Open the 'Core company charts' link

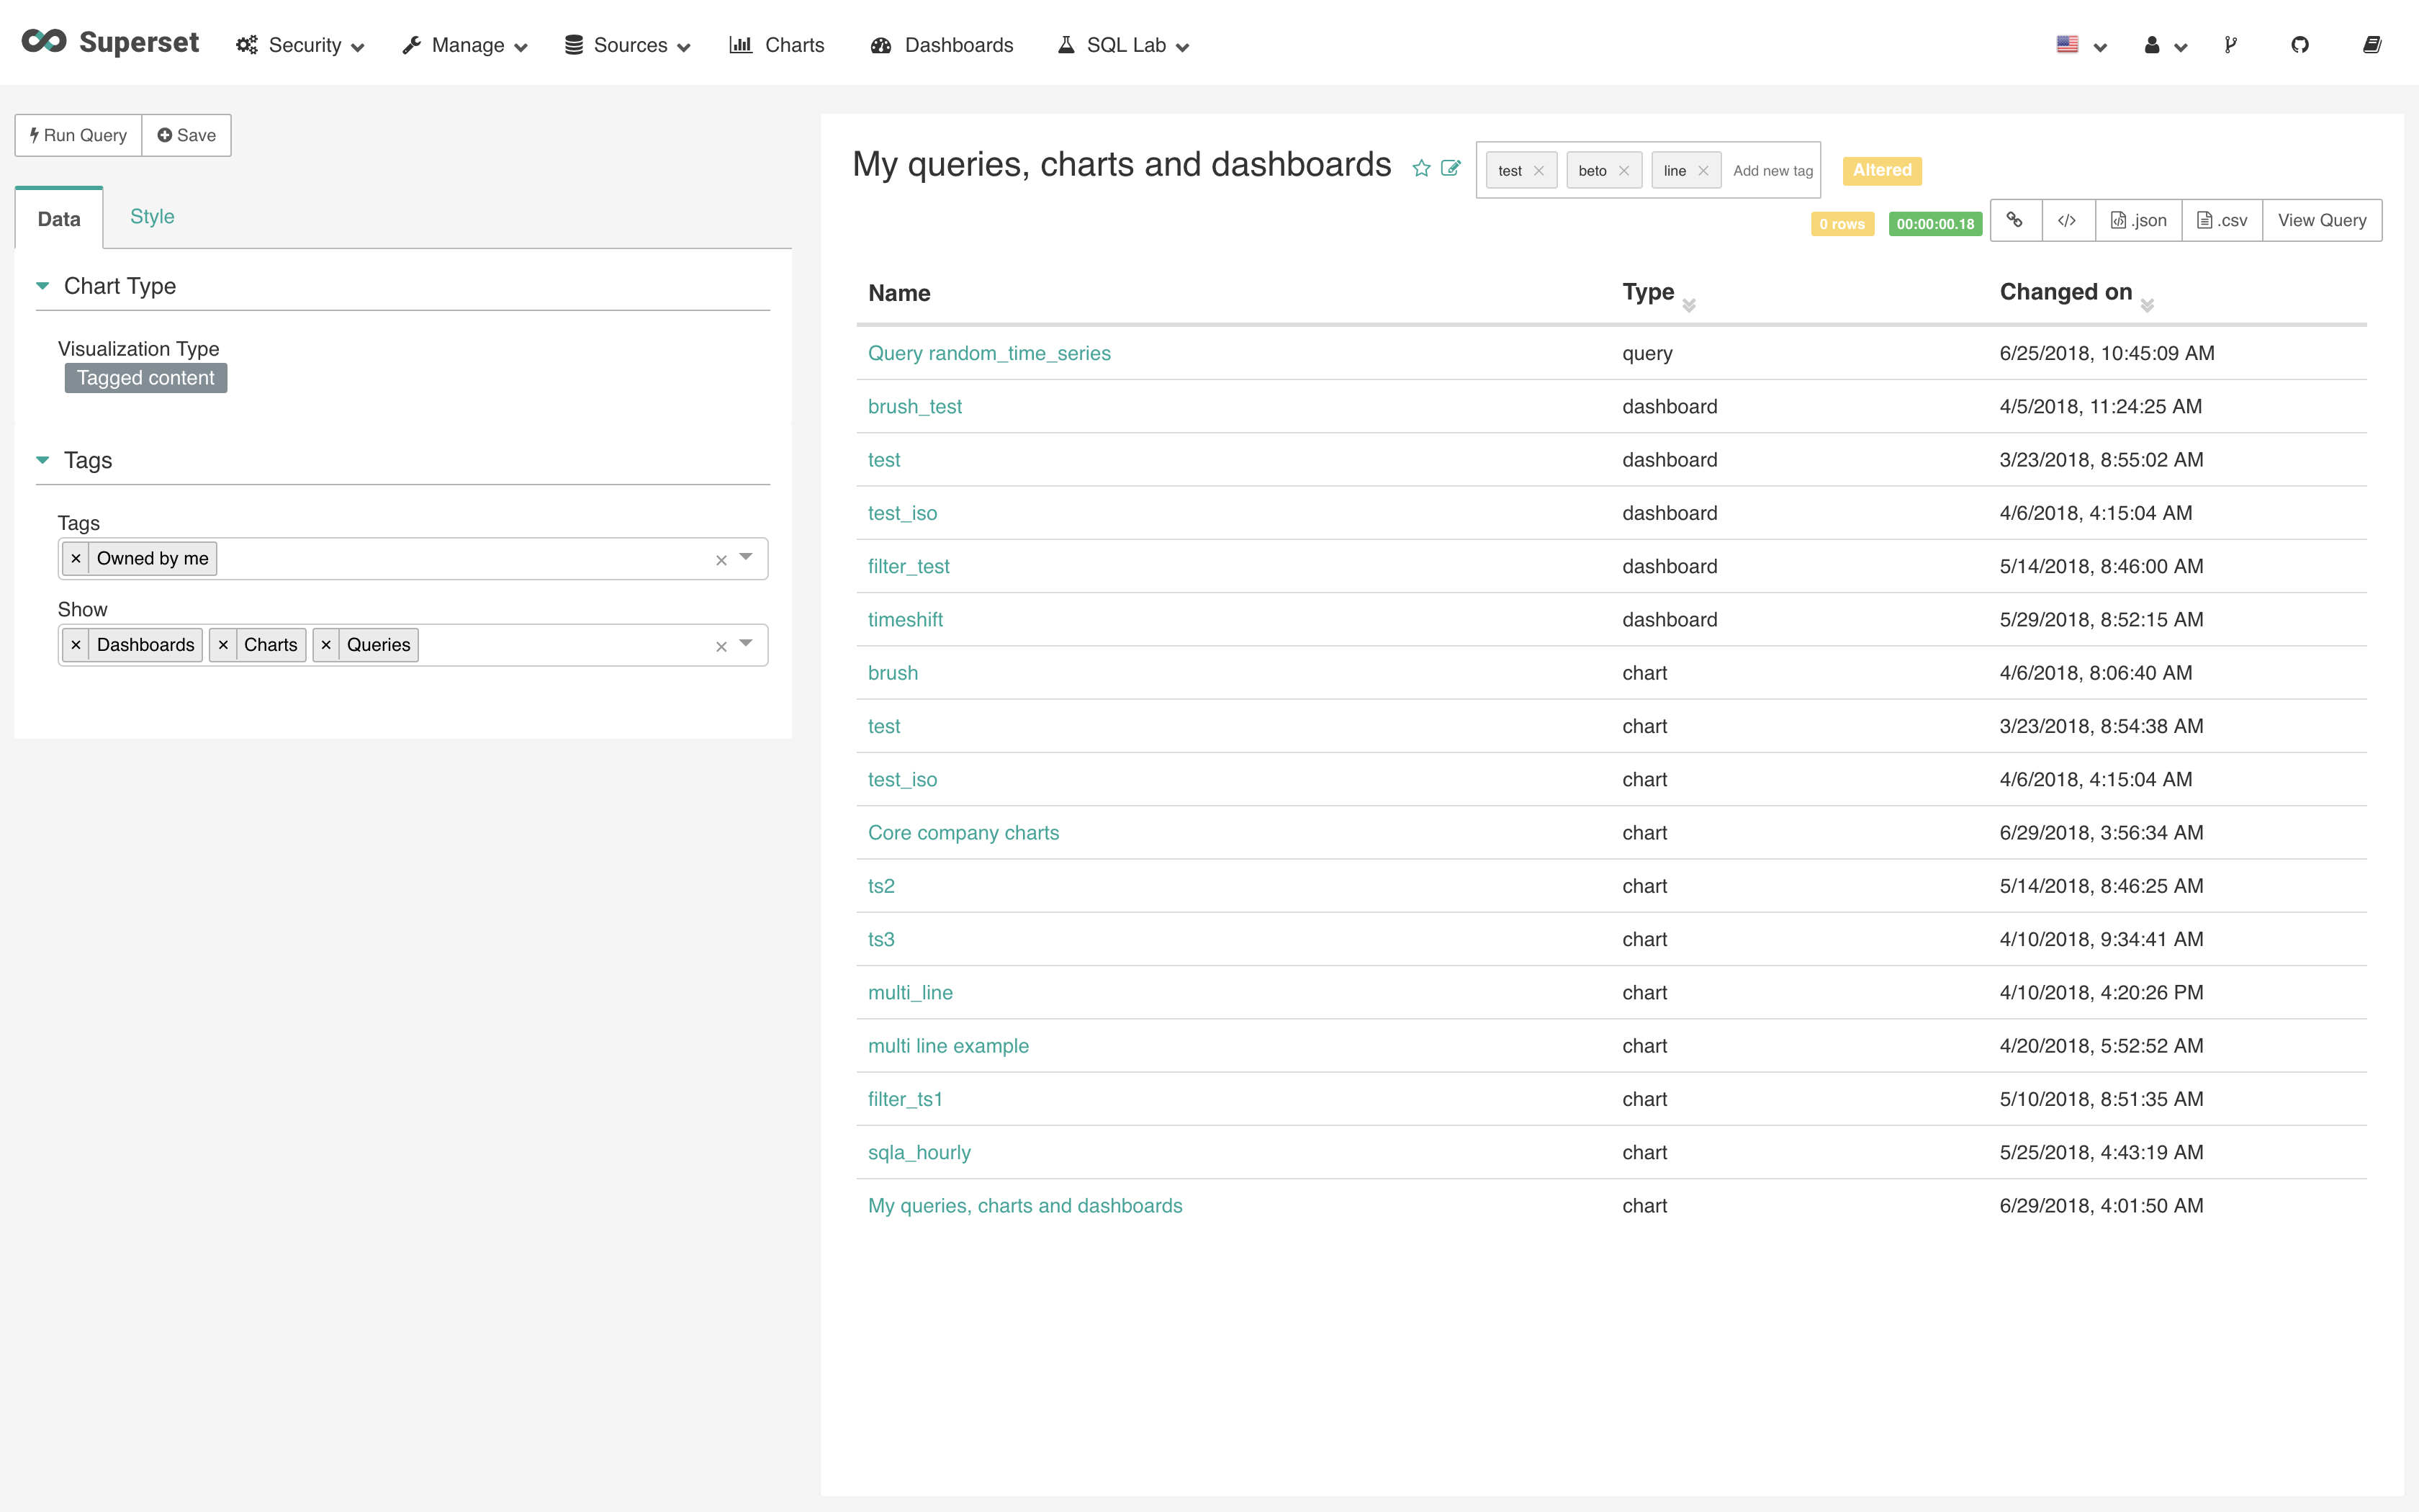[x=963, y=833]
